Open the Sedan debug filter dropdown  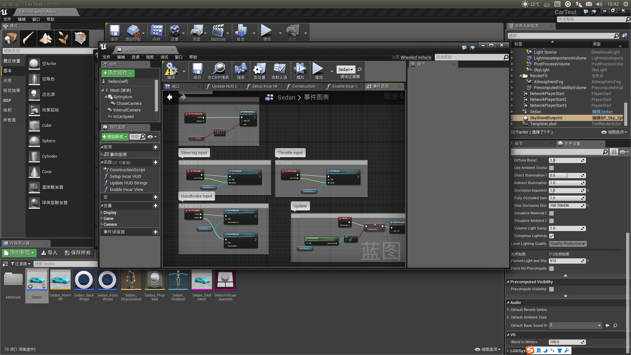click(346, 69)
